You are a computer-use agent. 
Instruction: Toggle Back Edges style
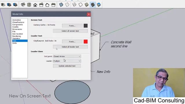tap(67, 5)
